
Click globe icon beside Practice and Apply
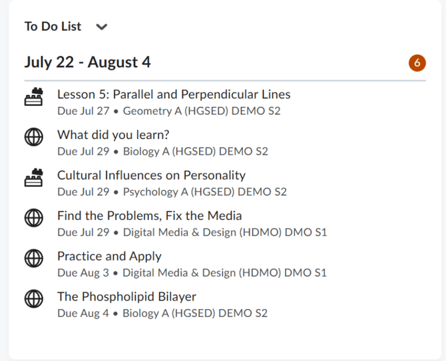coord(33,259)
